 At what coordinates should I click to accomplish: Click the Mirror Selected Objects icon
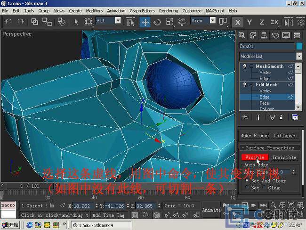click(x=289, y=22)
